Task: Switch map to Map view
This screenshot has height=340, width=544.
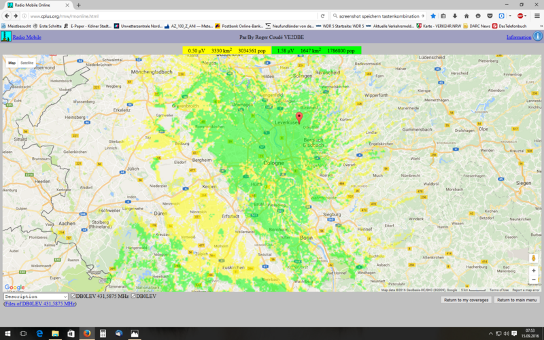Action: pos(12,63)
